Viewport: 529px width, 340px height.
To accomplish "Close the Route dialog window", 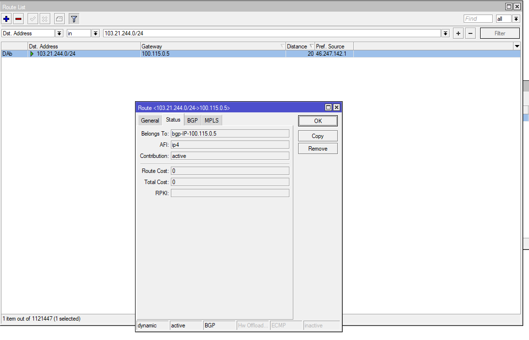I will (336, 108).
